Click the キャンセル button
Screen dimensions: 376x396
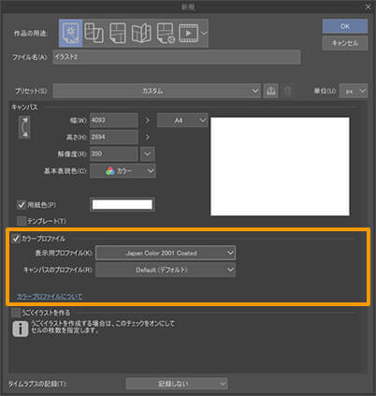345,43
